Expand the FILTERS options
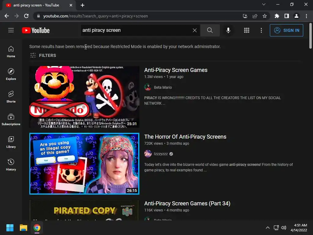 (43, 55)
